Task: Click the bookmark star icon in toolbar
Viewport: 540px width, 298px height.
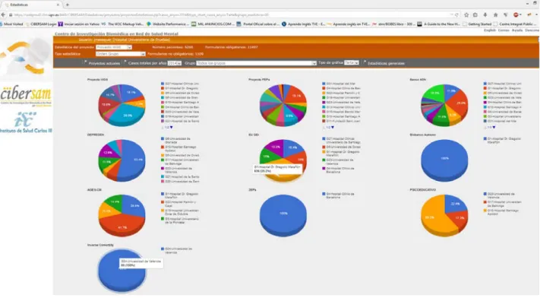Action: 466,15
